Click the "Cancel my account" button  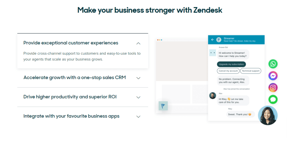click(x=228, y=71)
